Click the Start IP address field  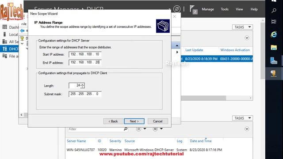pos(85,54)
